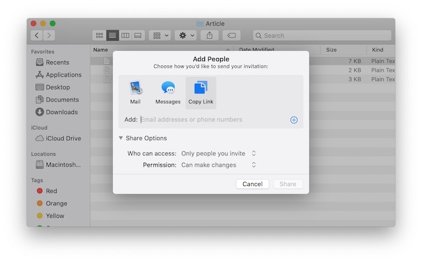Click the yellow minimize window button

click(x=43, y=24)
